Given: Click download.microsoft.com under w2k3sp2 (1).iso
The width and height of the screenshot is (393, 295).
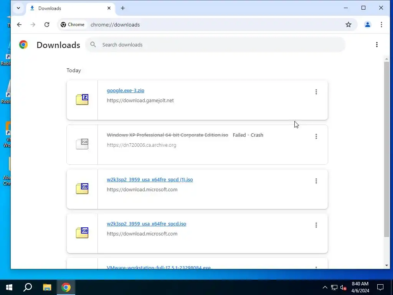Looking at the screenshot, I should 142,189.
